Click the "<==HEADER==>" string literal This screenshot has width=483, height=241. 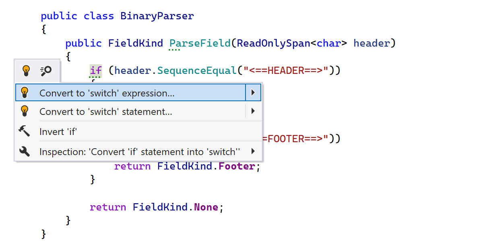click(286, 71)
